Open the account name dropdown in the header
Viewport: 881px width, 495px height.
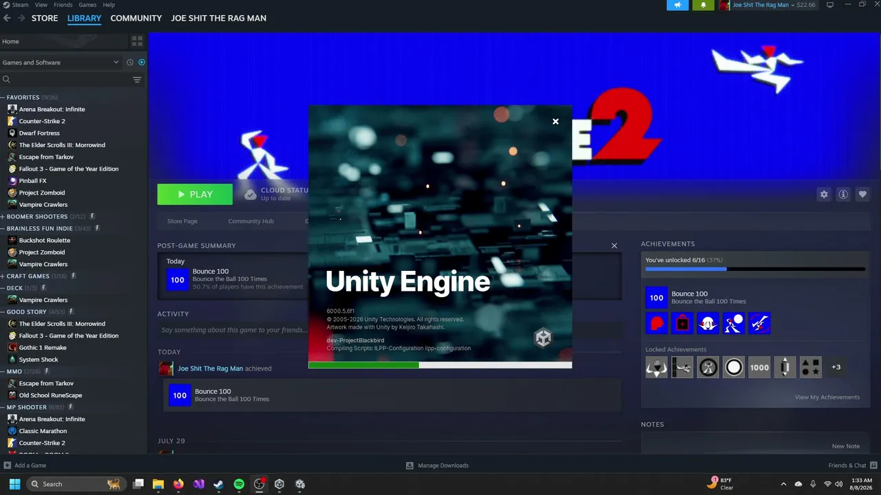coord(763,5)
